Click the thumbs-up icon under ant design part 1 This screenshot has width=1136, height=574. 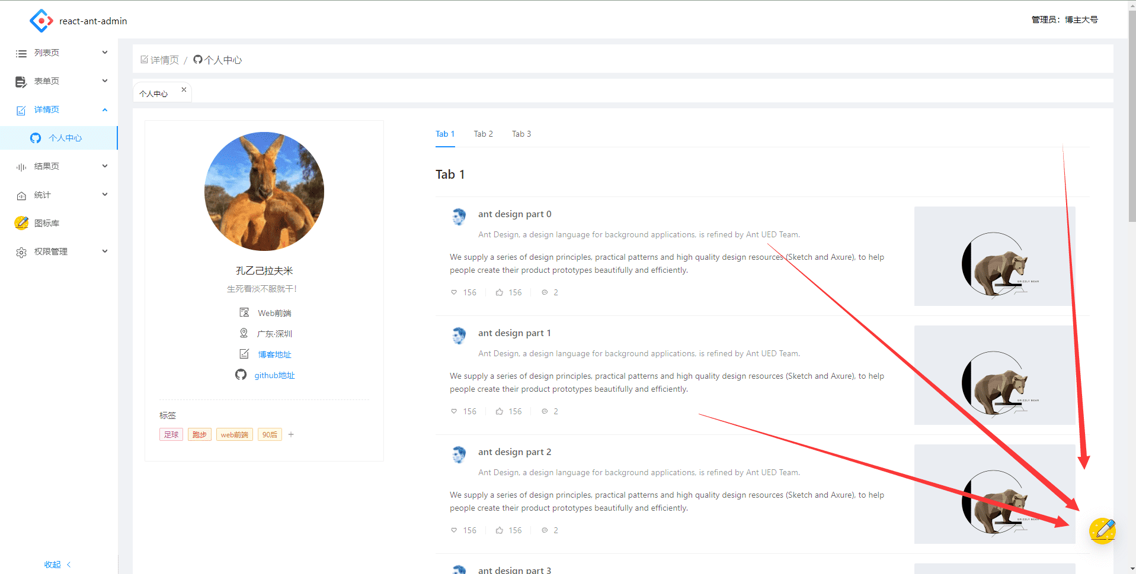[x=500, y=411]
